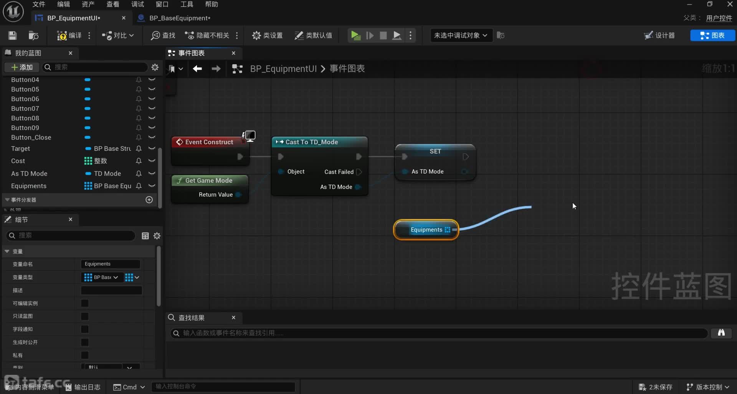
Task: Switch to the Designer view
Action: point(659,36)
